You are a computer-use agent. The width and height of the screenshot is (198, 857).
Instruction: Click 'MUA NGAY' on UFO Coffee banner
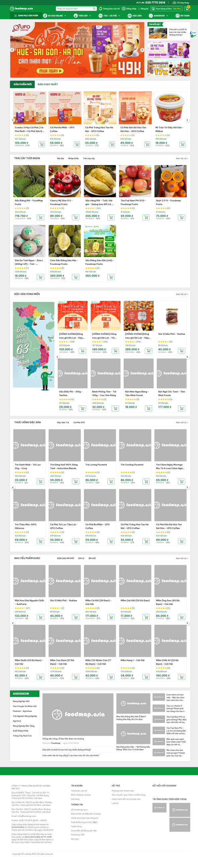pos(50,71)
